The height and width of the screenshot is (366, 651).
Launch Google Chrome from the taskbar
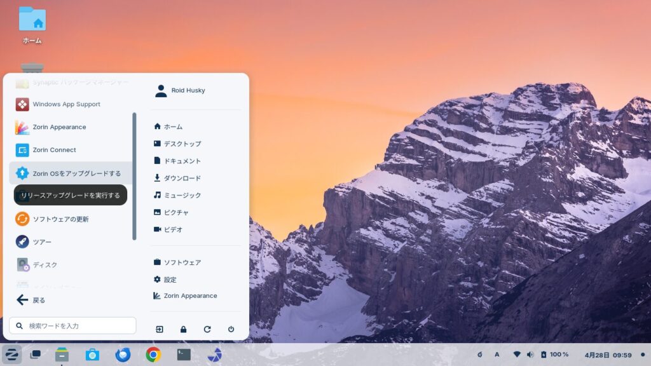pyautogui.click(x=153, y=354)
